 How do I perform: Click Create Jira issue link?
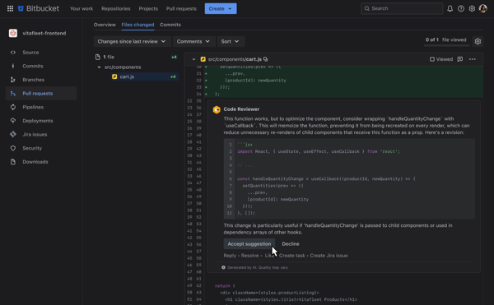coord(329,256)
